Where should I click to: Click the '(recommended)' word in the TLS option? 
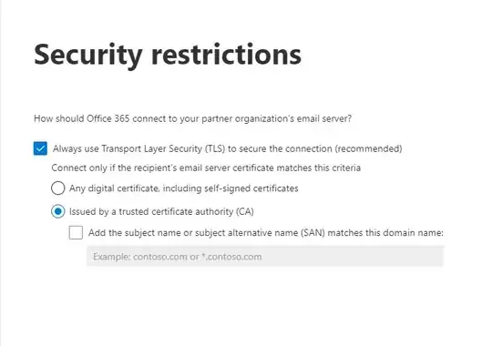click(x=368, y=148)
